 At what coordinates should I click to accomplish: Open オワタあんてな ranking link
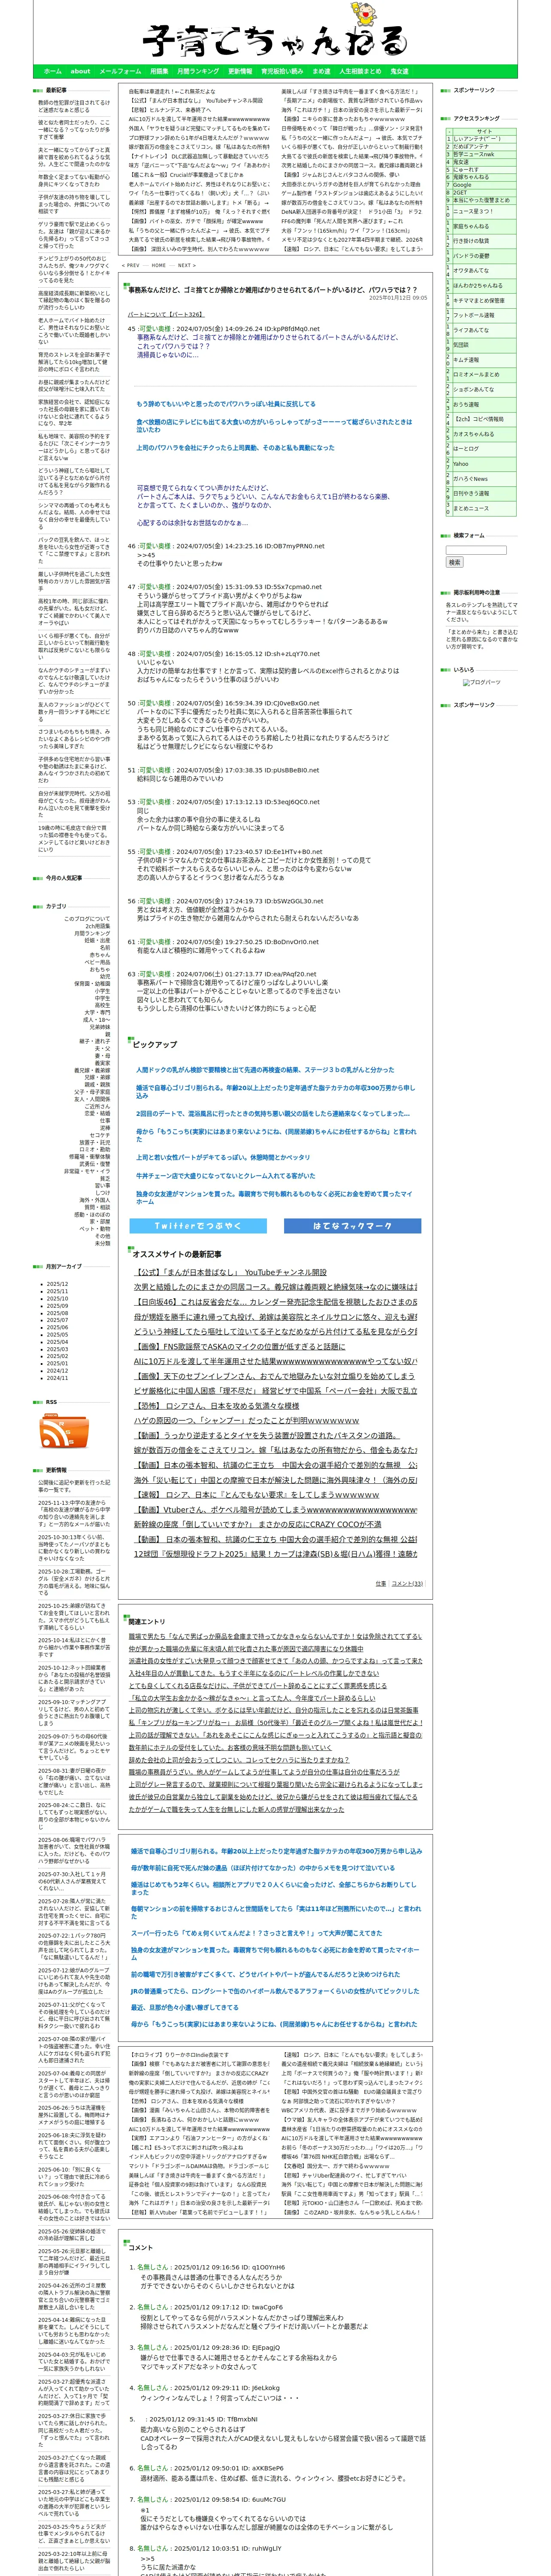471,270
